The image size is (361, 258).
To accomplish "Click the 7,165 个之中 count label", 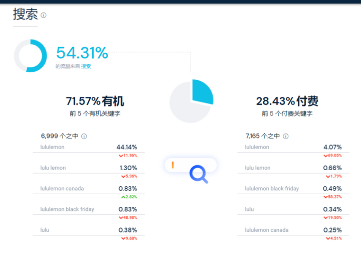I will coord(263,136).
